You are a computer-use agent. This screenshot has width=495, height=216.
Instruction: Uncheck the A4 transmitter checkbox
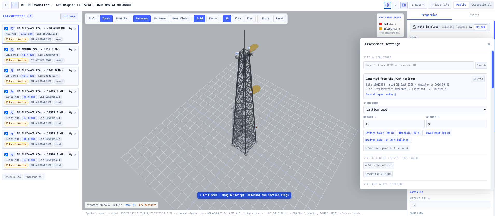tap(6, 92)
